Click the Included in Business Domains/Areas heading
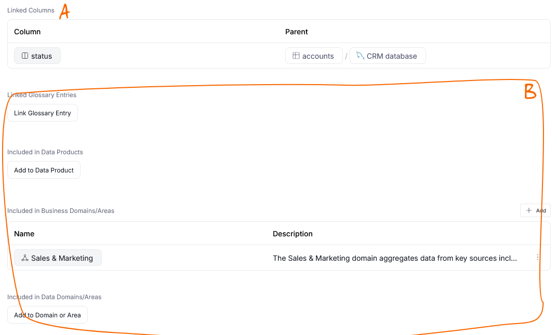Screen dimensions: 557x335 [61, 211]
